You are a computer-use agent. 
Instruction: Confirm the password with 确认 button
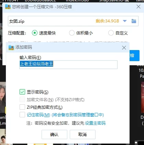[54, 134]
